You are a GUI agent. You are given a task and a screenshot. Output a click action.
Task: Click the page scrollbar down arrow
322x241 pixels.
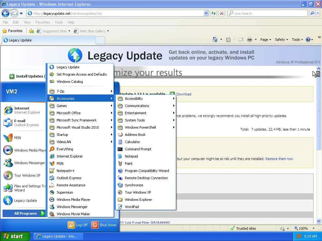click(x=319, y=221)
